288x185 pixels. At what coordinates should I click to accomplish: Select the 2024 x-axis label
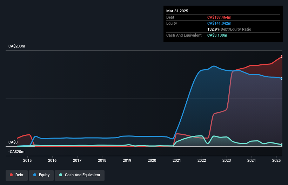[x=252, y=160]
